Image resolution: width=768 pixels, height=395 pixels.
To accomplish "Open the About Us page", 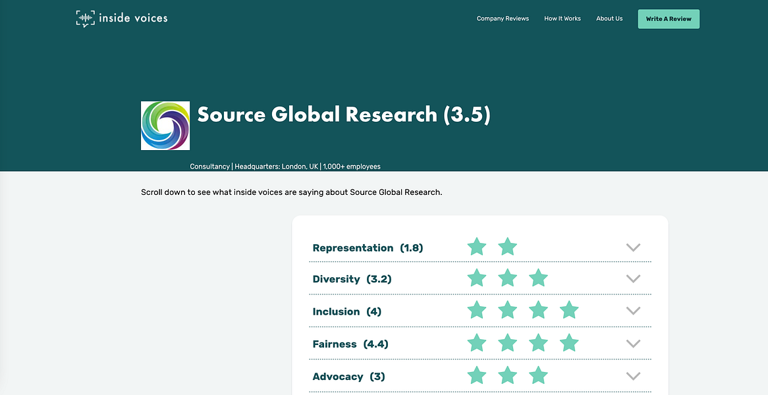I will pyautogui.click(x=609, y=18).
